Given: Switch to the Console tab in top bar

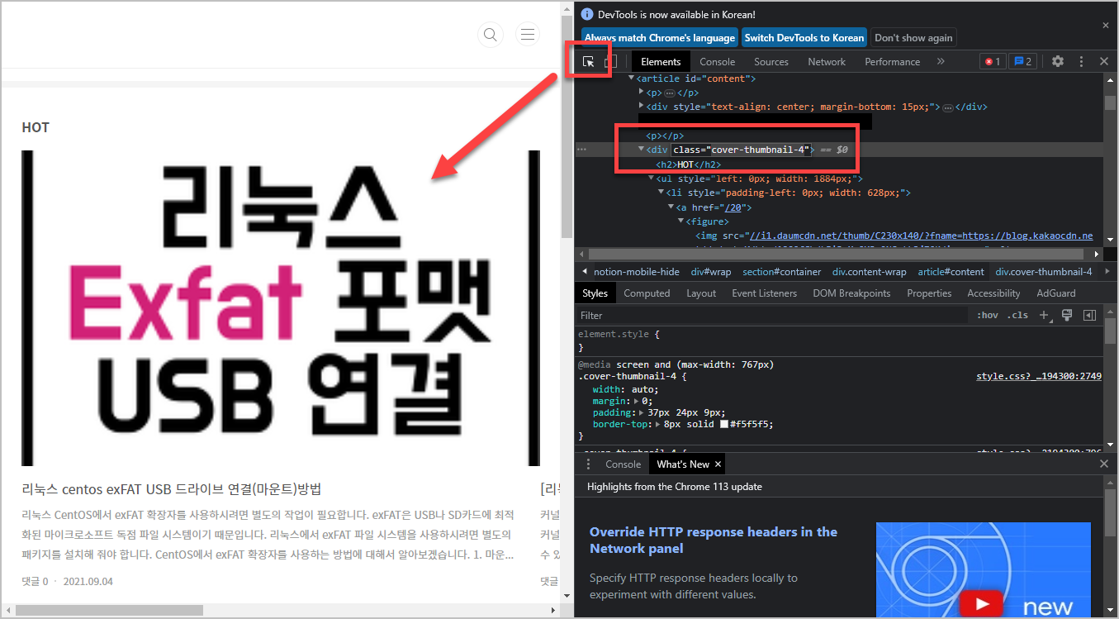Looking at the screenshot, I should point(717,61).
